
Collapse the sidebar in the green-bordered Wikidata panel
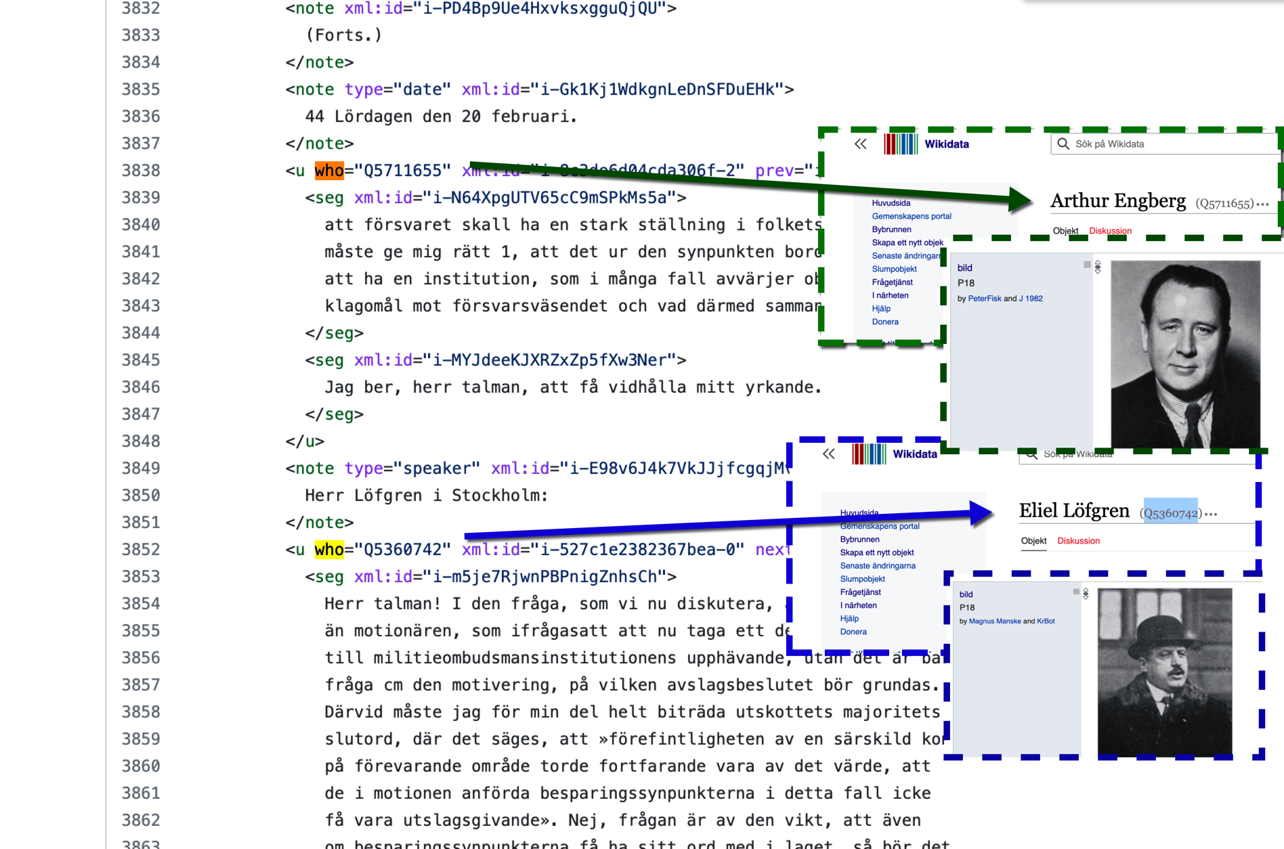pyautogui.click(x=860, y=144)
